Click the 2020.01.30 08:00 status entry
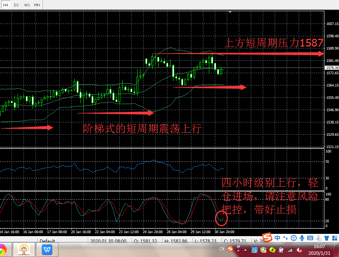 tap(108, 241)
